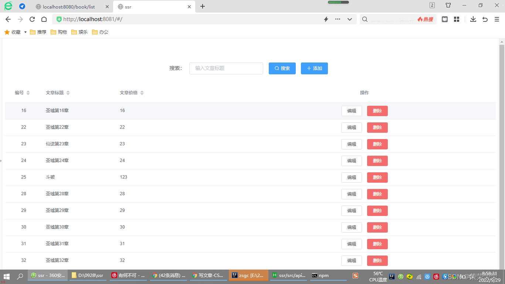
Task: Click 编辑 for row 圣墟第16章
Action: pos(352,111)
